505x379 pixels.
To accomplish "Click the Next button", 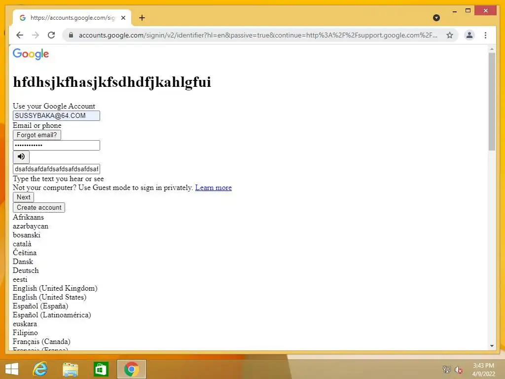I will (x=24, y=197).
